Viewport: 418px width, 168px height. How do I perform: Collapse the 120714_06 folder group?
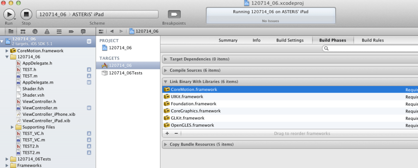coord(7,57)
